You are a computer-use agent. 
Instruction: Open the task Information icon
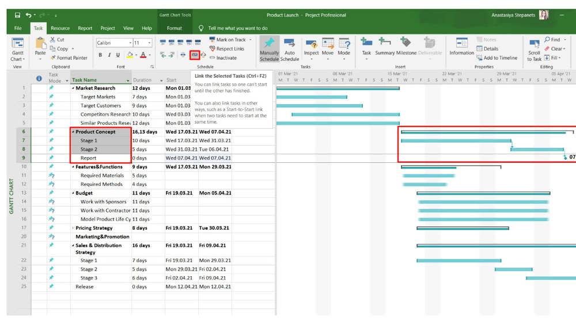tap(461, 43)
